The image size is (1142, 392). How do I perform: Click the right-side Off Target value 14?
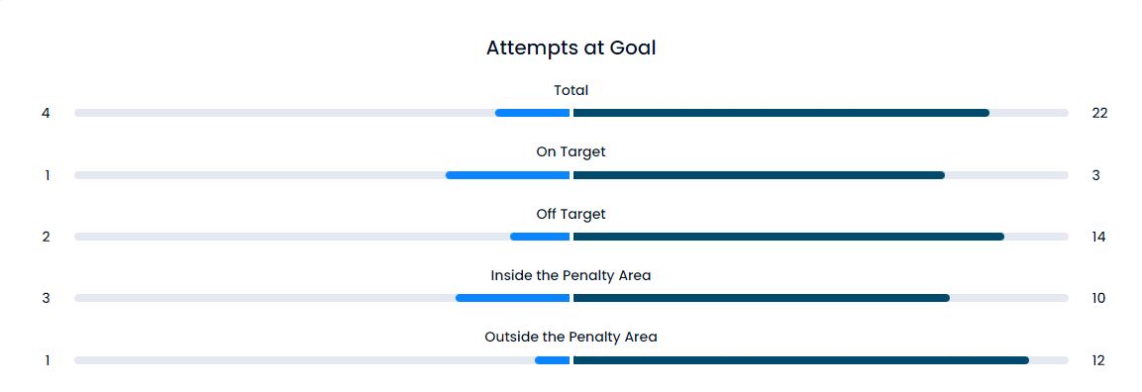tap(1099, 237)
